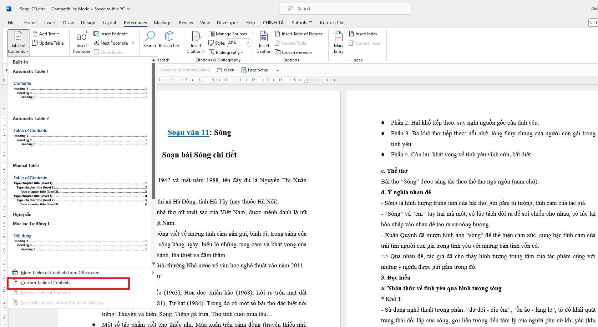Viewport: 598px width, 327px height.
Task: Click the Insert Caption icon
Action: [x=264, y=36]
